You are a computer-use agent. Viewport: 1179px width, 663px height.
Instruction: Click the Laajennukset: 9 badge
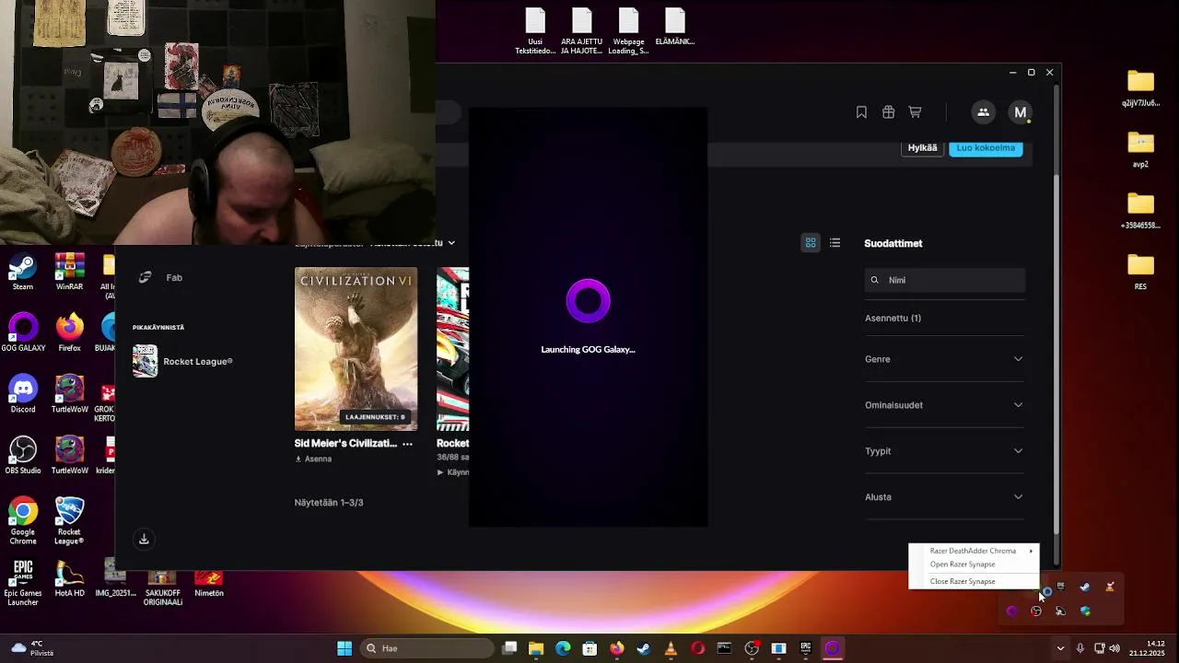click(x=375, y=417)
